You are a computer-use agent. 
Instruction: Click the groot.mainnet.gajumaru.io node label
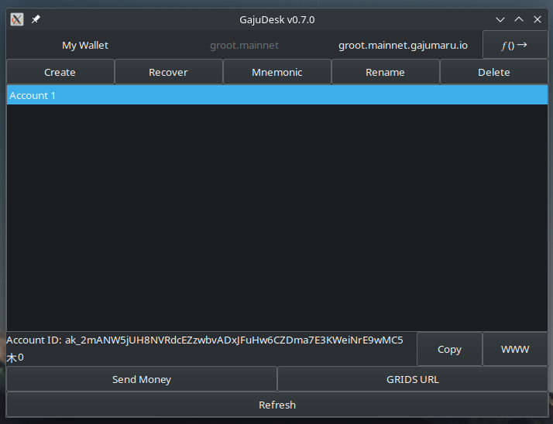pos(403,46)
